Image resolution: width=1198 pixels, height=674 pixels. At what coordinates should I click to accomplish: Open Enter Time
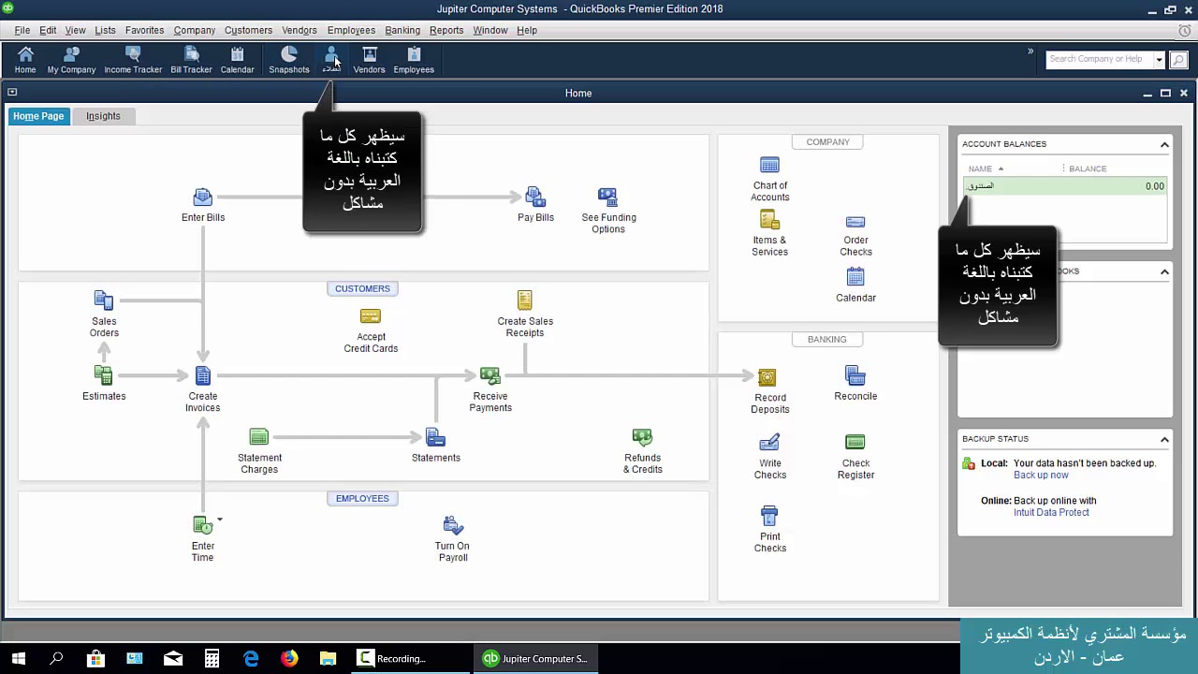(203, 538)
